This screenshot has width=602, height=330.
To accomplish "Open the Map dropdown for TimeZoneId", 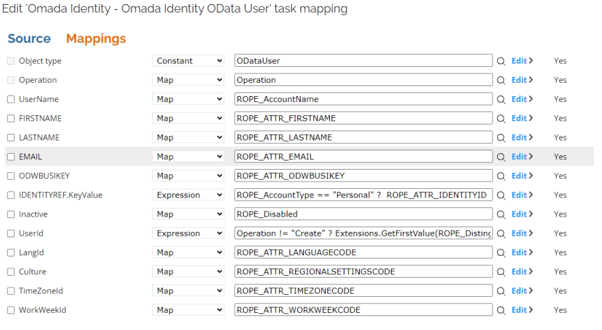I will tap(188, 290).
